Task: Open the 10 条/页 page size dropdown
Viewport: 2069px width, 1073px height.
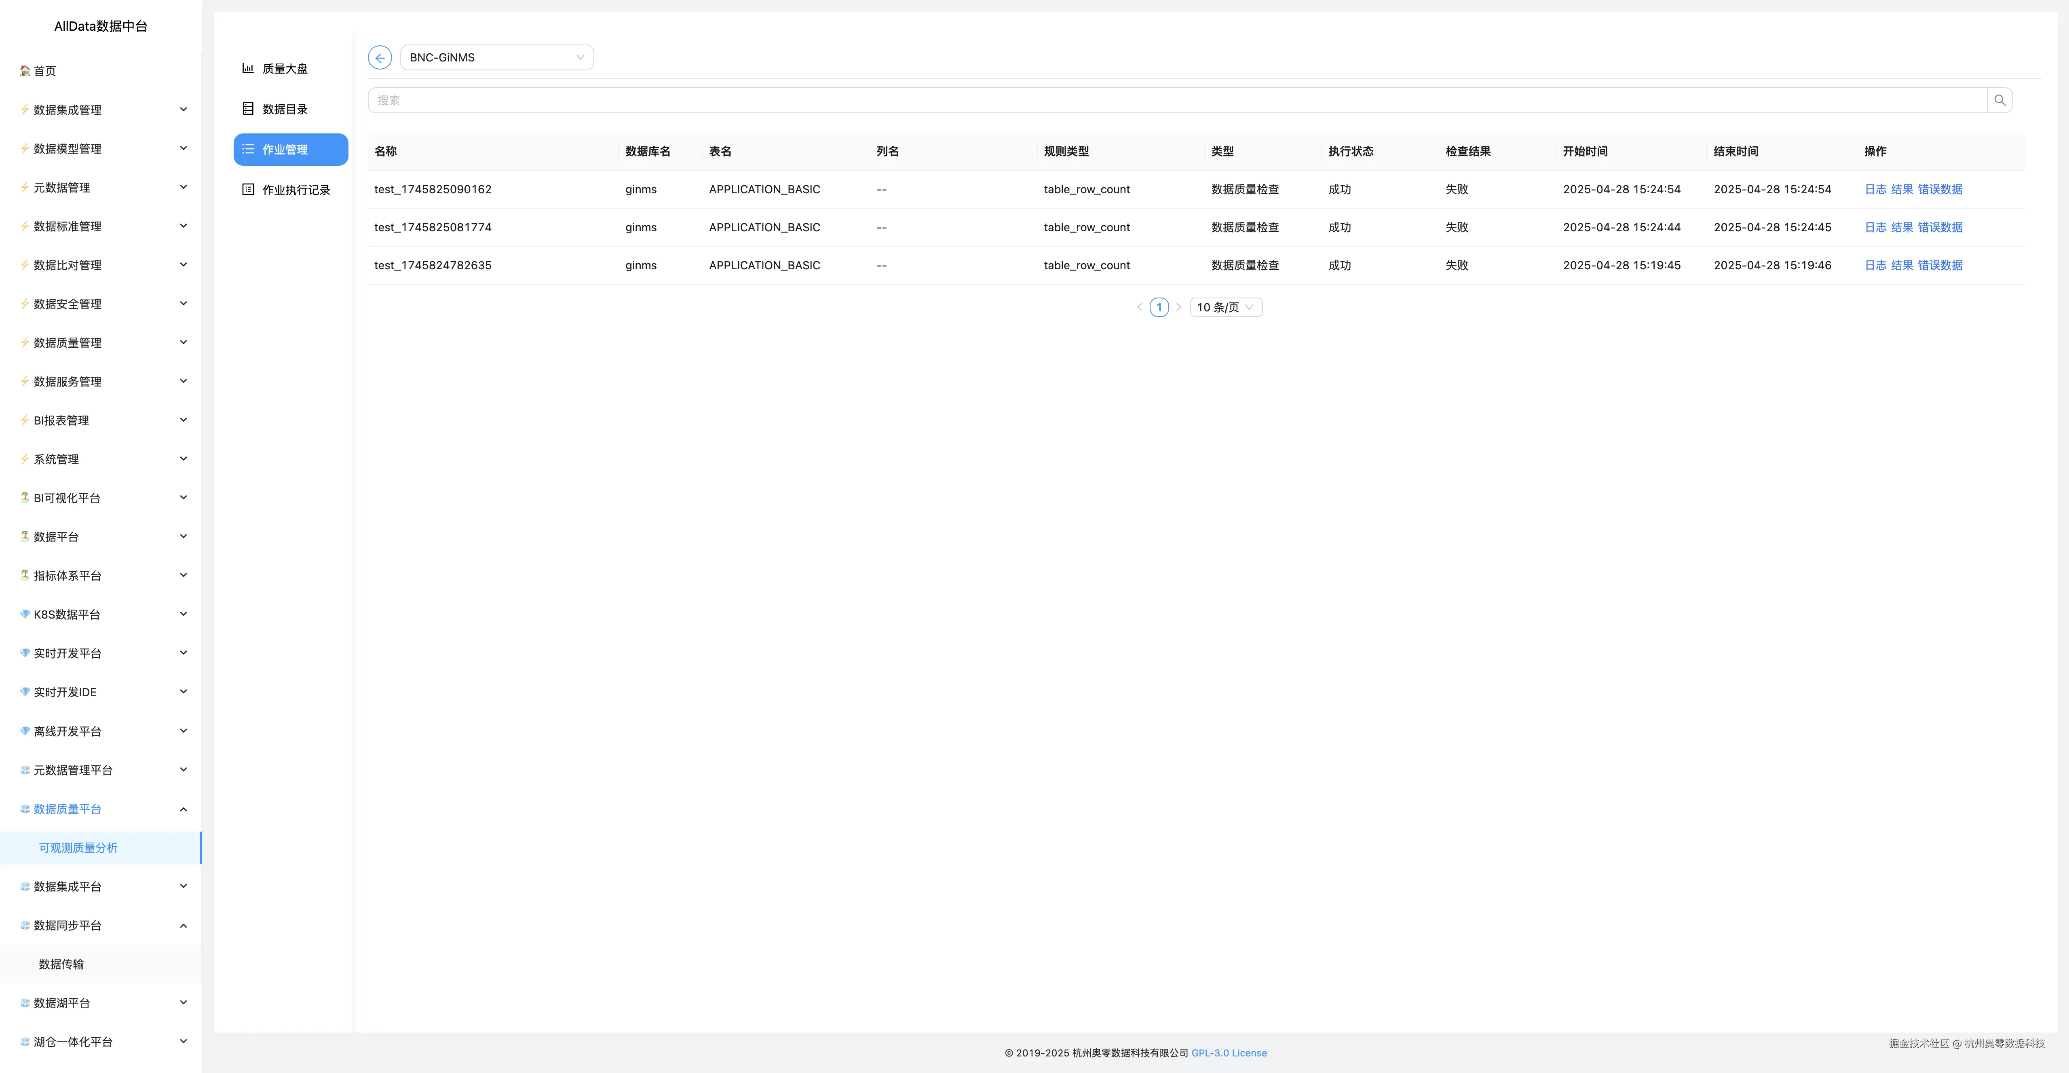Action: click(x=1226, y=307)
